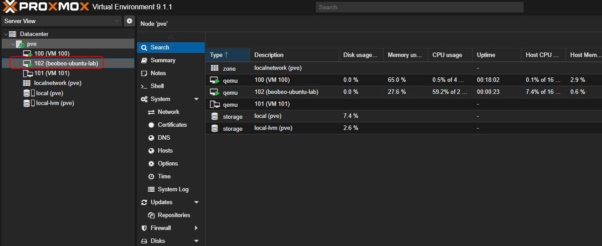The width and height of the screenshot is (602, 246).
Task: Open the Network settings page
Action: [x=168, y=112]
